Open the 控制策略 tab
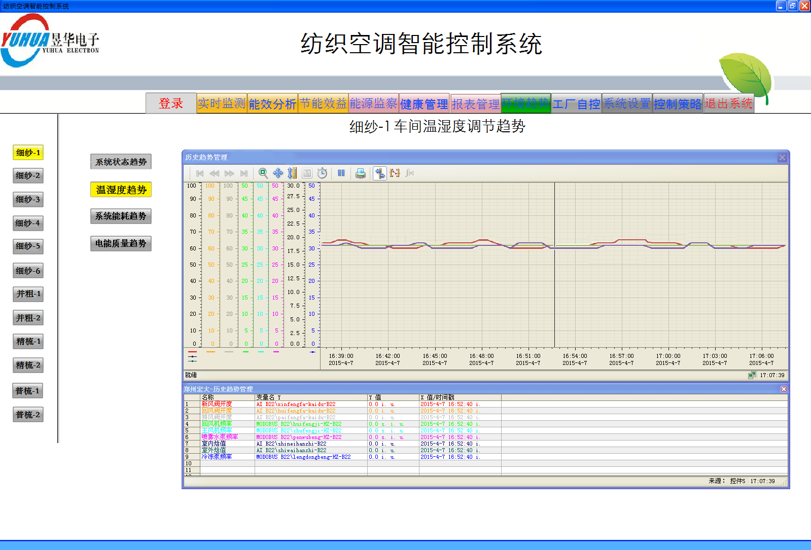Viewport: 811px width, 550px height. pos(678,103)
